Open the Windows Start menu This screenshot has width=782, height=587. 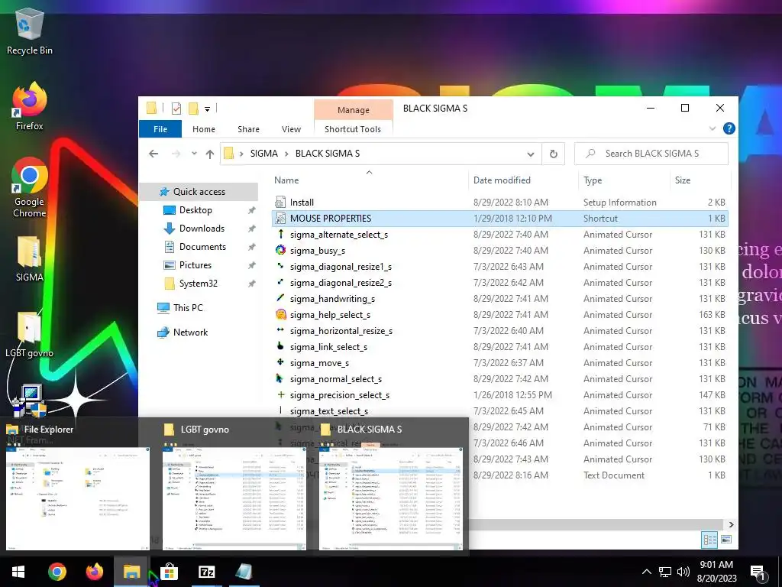18,572
